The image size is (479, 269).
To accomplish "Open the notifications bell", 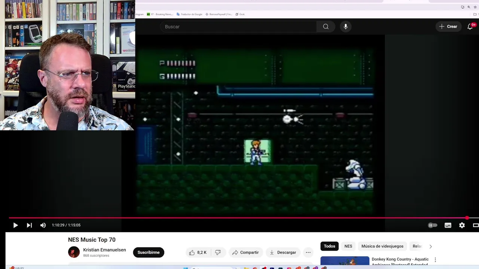I will pyautogui.click(x=470, y=27).
